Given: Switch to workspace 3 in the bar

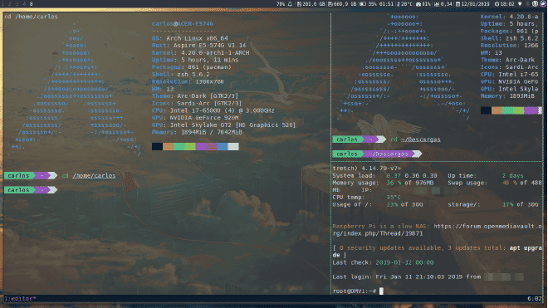Looking at the screenshot, I should [17, 4].
